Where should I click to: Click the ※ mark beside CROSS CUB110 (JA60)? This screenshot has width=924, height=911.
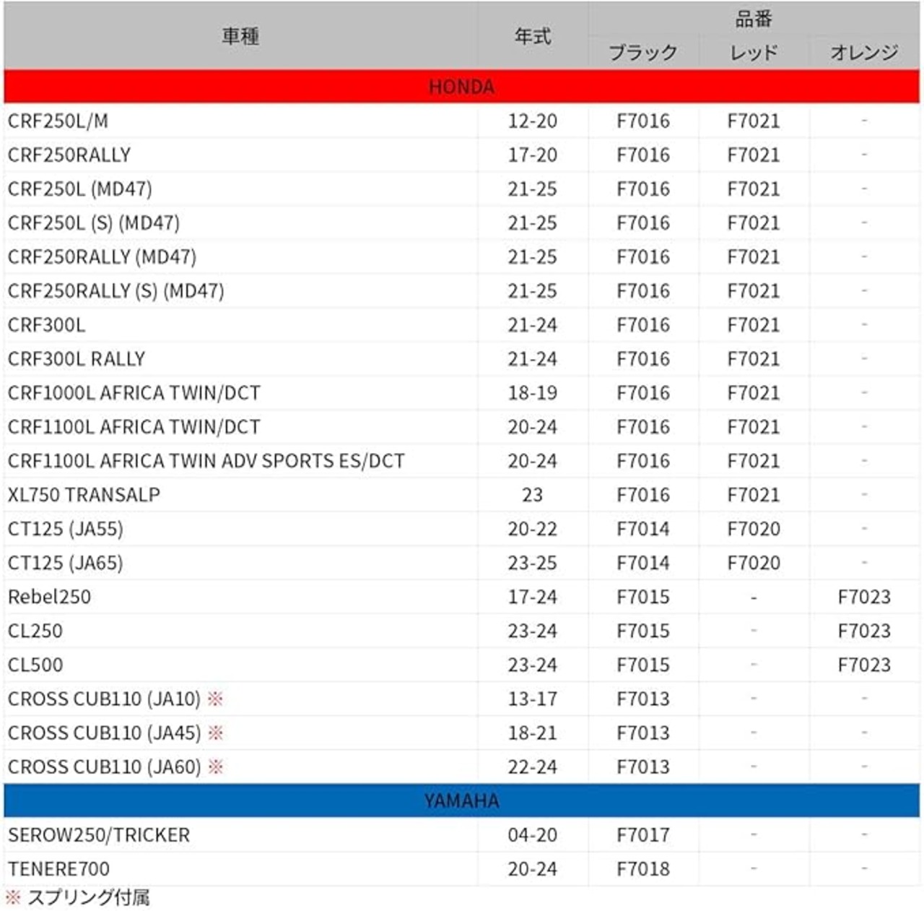(215, 767)
